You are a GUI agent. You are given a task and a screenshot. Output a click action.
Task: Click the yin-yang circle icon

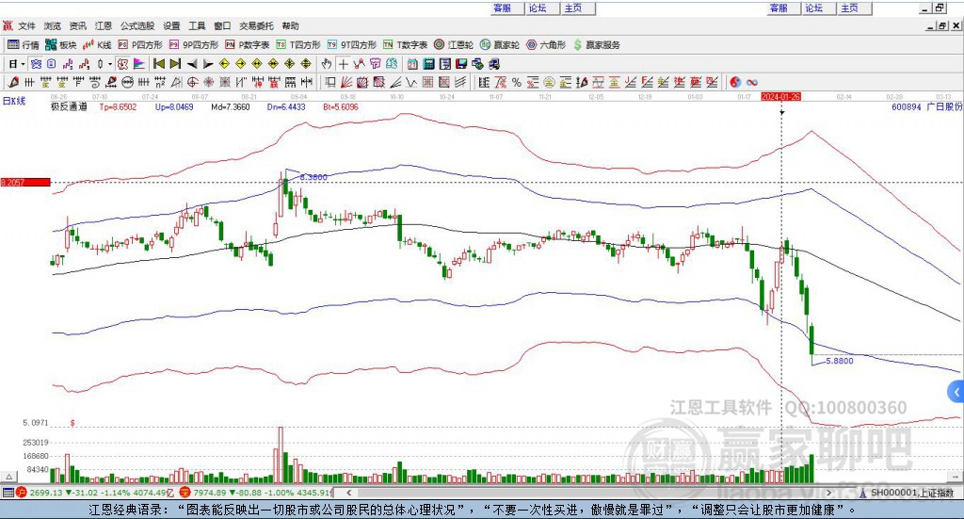736,82
